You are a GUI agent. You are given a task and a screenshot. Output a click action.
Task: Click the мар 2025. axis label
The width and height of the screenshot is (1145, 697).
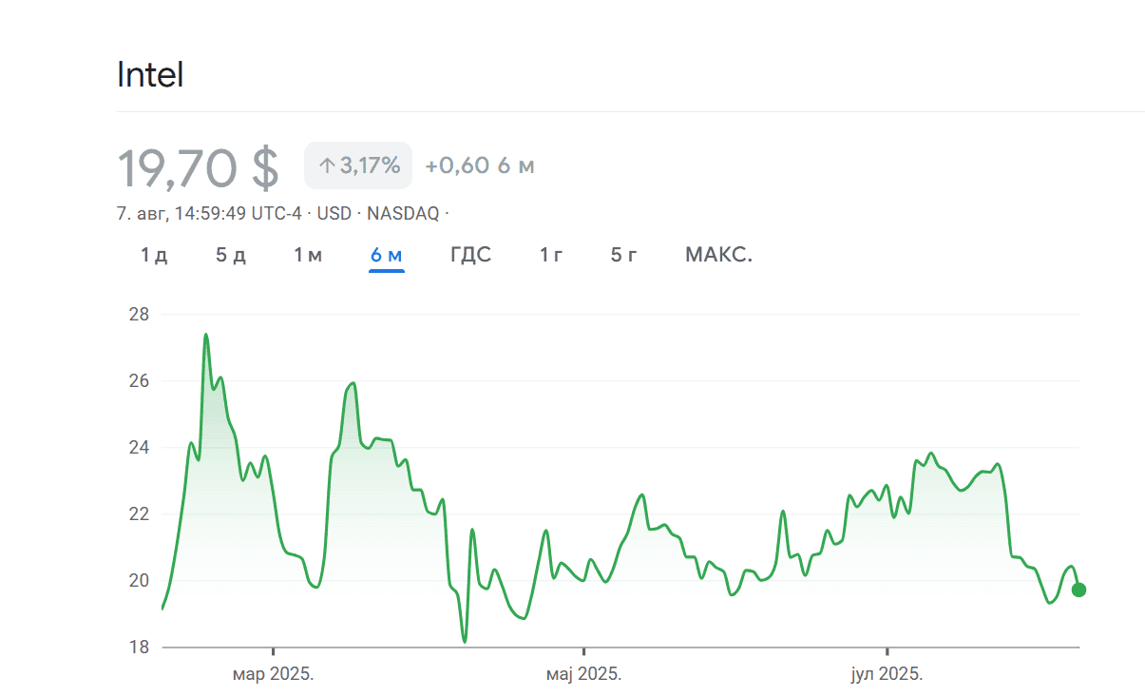(274, 674)
